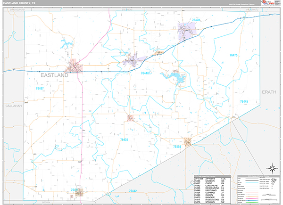Click ZIP code label 76454 on the map
The image size is (283, 205).
pos(177,147)
